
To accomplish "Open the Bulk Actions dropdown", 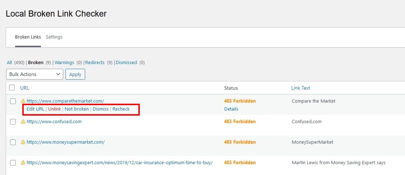I will (x=34, y=74).
